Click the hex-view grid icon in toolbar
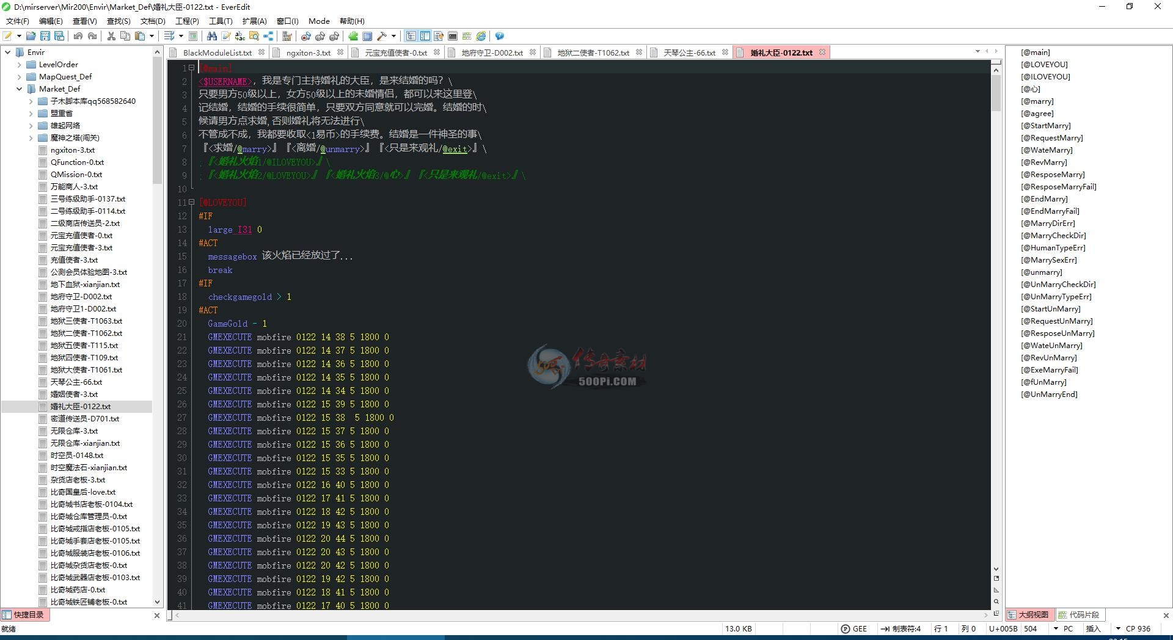Image resolution: width=1173 pixels, height=640 pixels. pyautogui.click(x=287, y=36)
